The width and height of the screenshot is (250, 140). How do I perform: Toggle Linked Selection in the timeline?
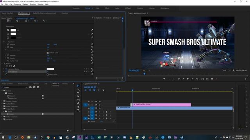click(x=95, y=90)
